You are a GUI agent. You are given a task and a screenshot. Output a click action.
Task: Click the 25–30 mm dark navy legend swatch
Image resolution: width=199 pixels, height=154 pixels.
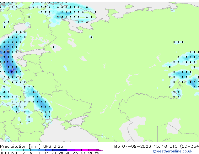click(x=63, y=150)
